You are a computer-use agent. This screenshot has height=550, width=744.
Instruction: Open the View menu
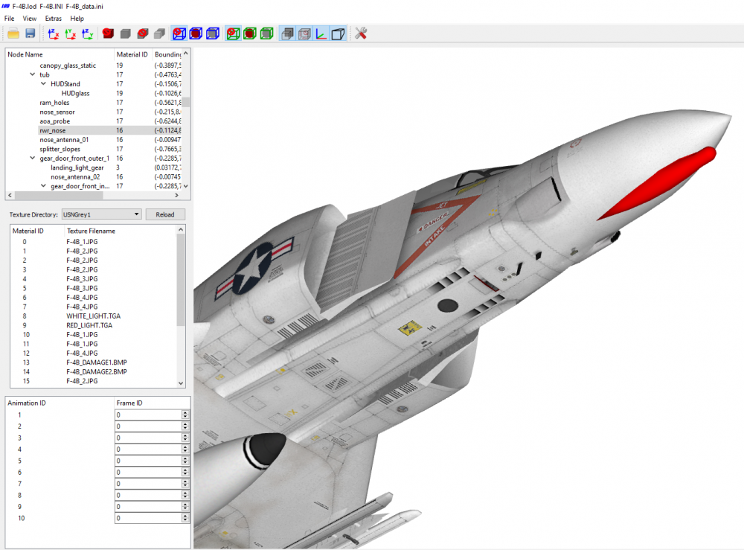pyautogui.click(x=30, y=19)
